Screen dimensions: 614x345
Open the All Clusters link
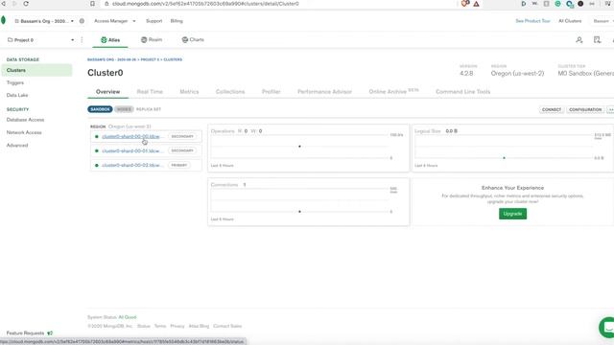tap(570, 21)
